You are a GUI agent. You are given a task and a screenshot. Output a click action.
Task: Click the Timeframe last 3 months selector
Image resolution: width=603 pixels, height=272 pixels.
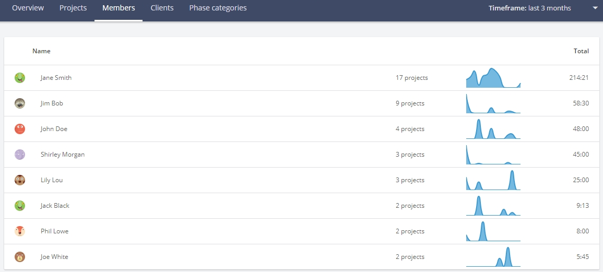coord(529,8)
